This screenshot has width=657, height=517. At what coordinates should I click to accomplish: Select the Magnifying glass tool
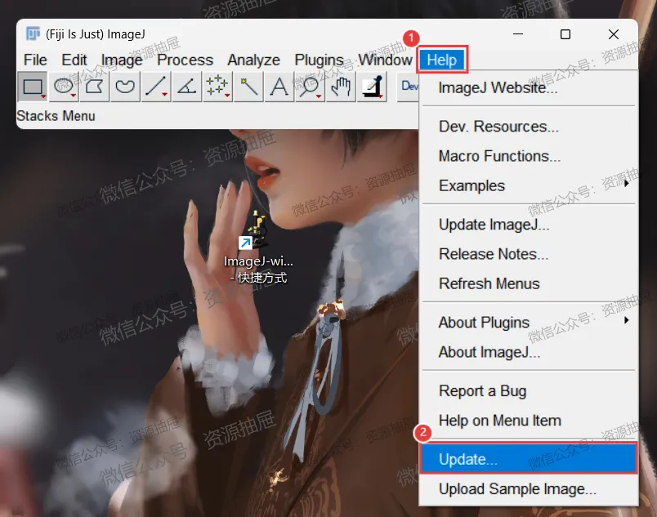coord(310,87)
